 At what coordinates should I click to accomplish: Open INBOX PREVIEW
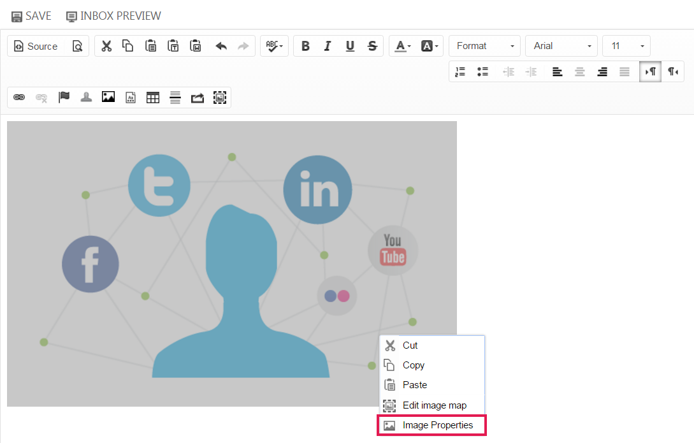113,17
